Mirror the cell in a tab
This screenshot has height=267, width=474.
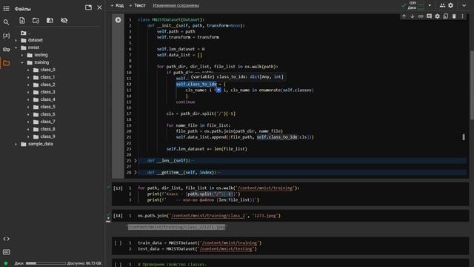tap(446, 16)
